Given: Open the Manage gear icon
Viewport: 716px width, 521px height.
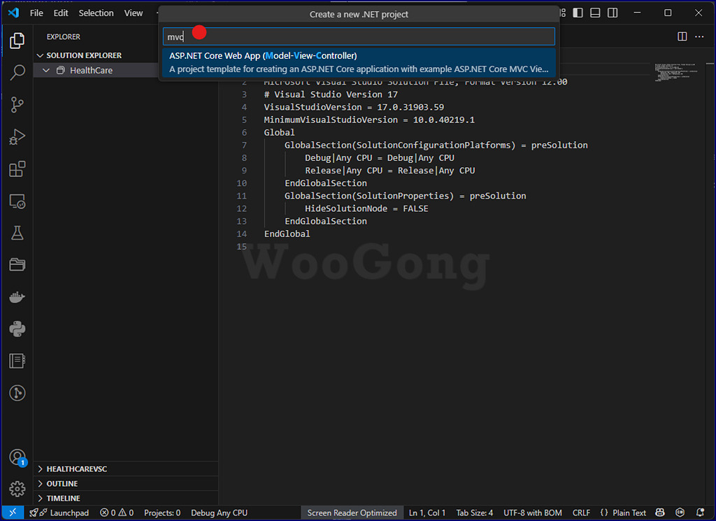Looking at the screenshot, I should [x=17, y=489].
